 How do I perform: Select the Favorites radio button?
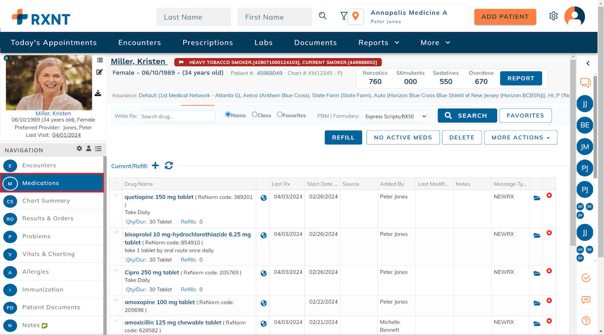coord(280,115)
